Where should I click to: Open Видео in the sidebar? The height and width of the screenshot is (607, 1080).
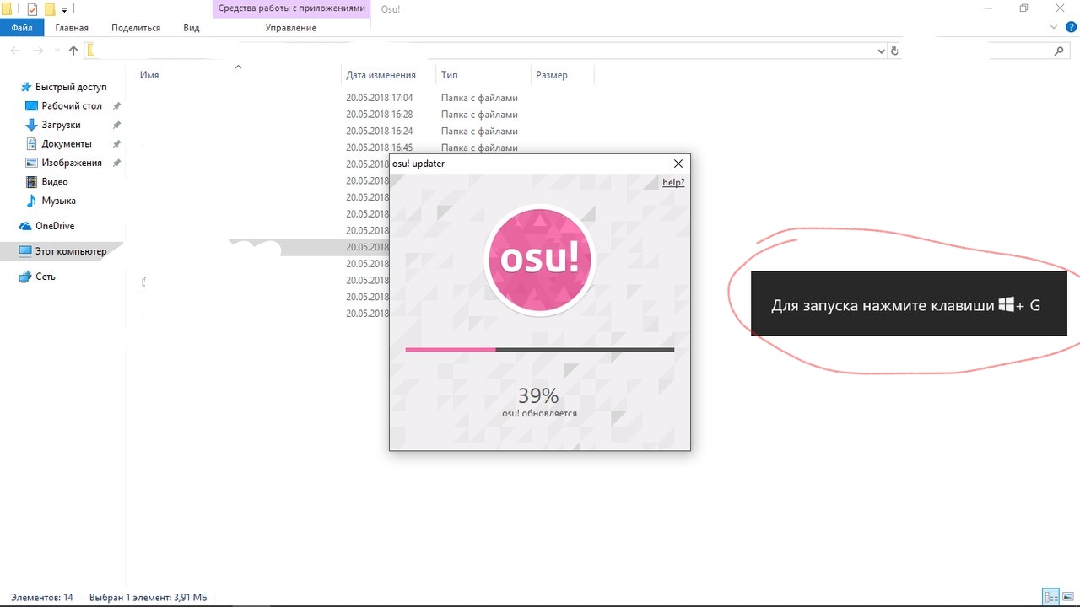(55, 182)
